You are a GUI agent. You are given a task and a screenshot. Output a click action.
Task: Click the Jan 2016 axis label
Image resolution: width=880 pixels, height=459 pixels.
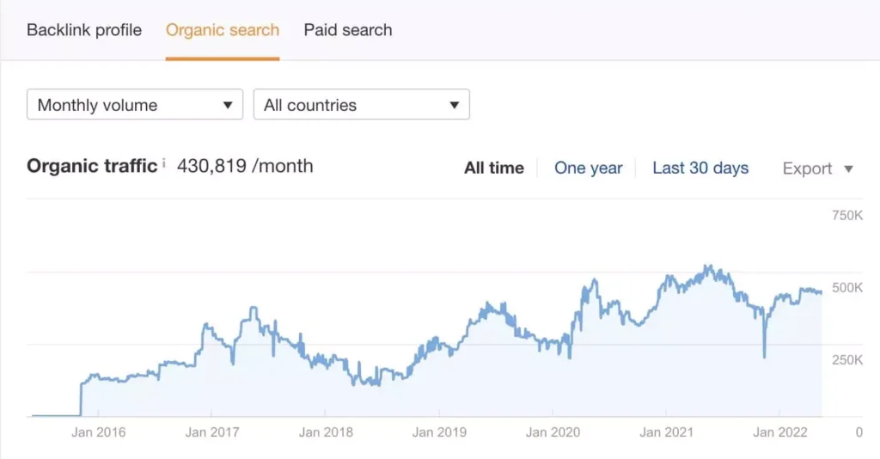98,432
